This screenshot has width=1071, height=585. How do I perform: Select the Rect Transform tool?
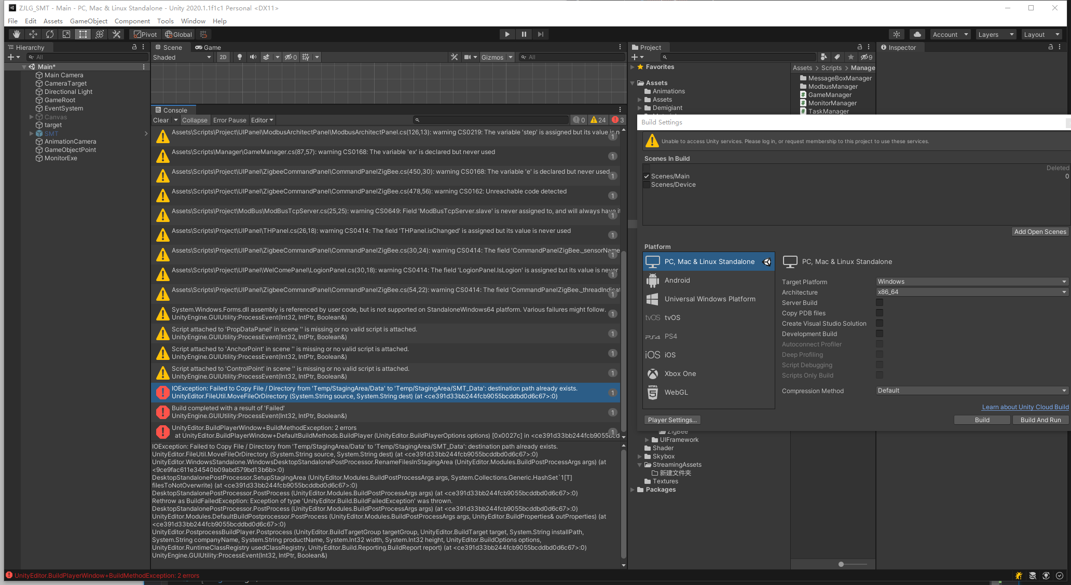point(83,34)
